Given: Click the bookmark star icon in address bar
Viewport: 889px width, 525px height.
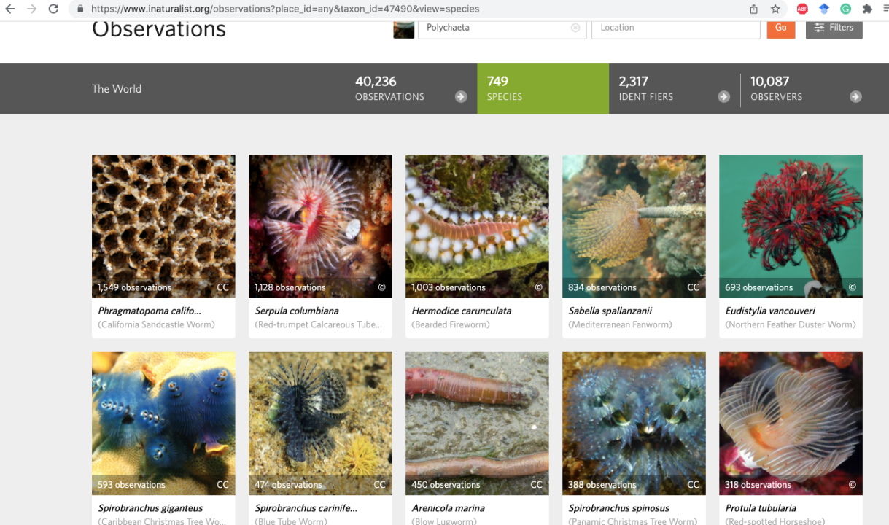Looking at the screenshot, I should pos(775,9).
